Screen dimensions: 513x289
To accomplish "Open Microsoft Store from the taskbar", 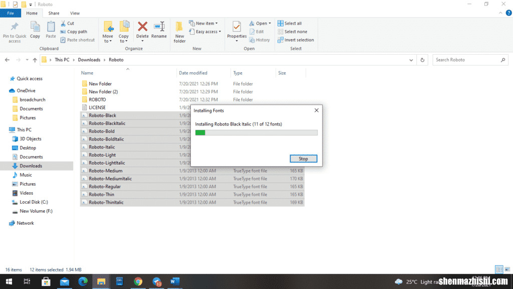I will 46,281.
